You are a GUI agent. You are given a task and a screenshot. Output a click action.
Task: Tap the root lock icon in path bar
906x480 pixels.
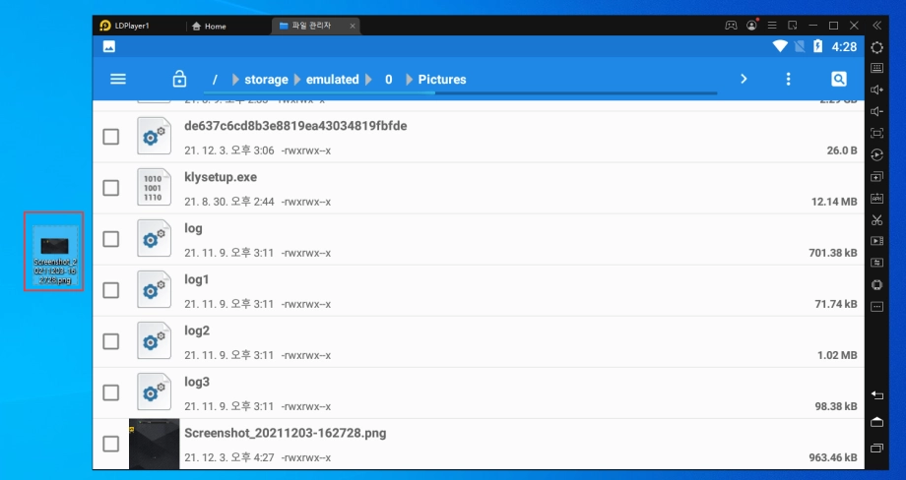point(179,79)
